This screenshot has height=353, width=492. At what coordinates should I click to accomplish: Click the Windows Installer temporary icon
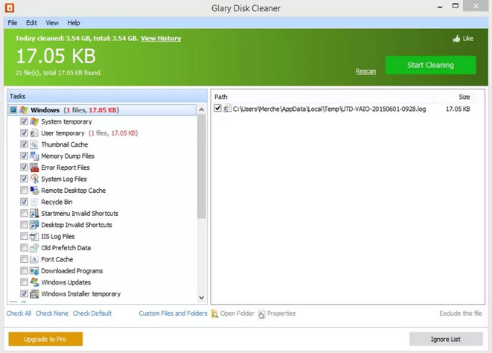(x=34, y=293)
